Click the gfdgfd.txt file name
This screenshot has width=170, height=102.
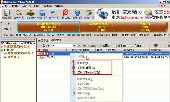[x=51, y=57]
